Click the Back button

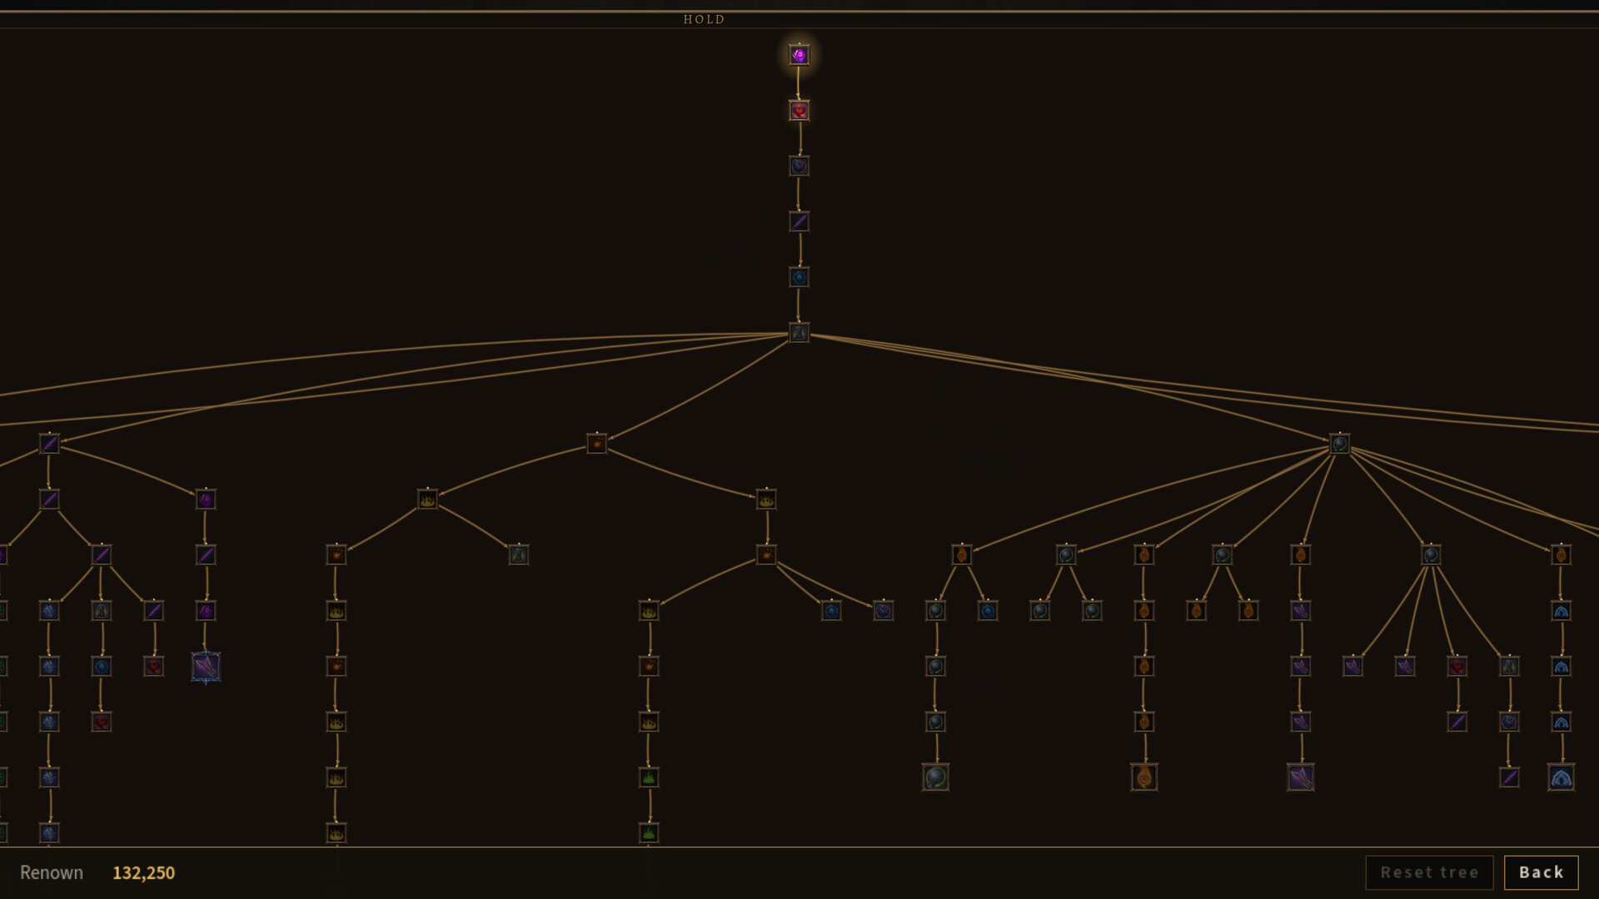click(1541, 872)
